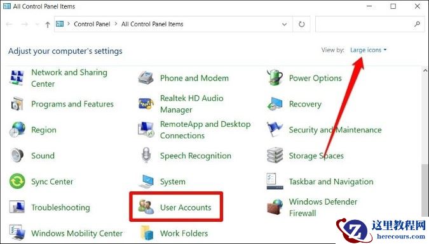Open the Windows Mobility Center link
429x244 pixels.
click(77, 233)
